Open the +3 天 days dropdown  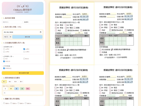point(7,37)
